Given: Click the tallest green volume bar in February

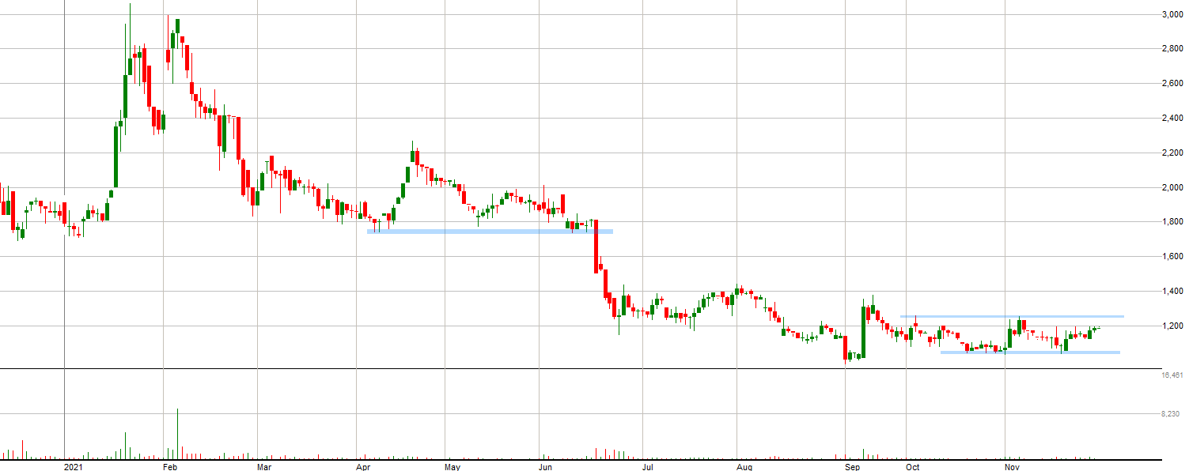Looking at the screenshot, I should click(177, 434).
